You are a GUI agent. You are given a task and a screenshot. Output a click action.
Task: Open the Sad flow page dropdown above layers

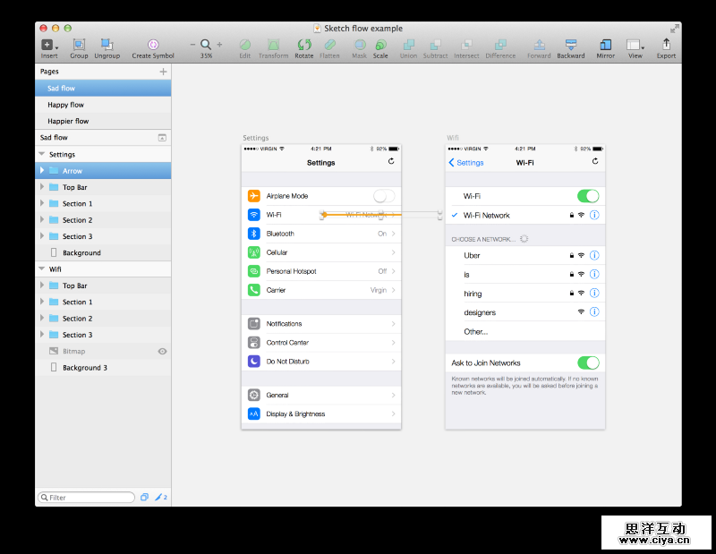click(162, 137)
